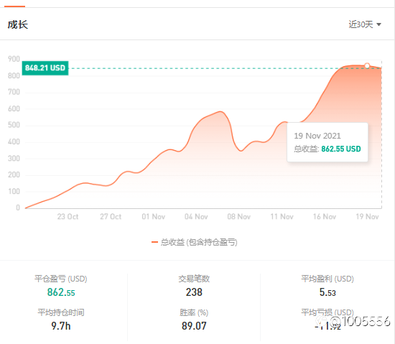395x344 pixels.
Task: Click the 27 Oct axis label
Action: [111, 217]
